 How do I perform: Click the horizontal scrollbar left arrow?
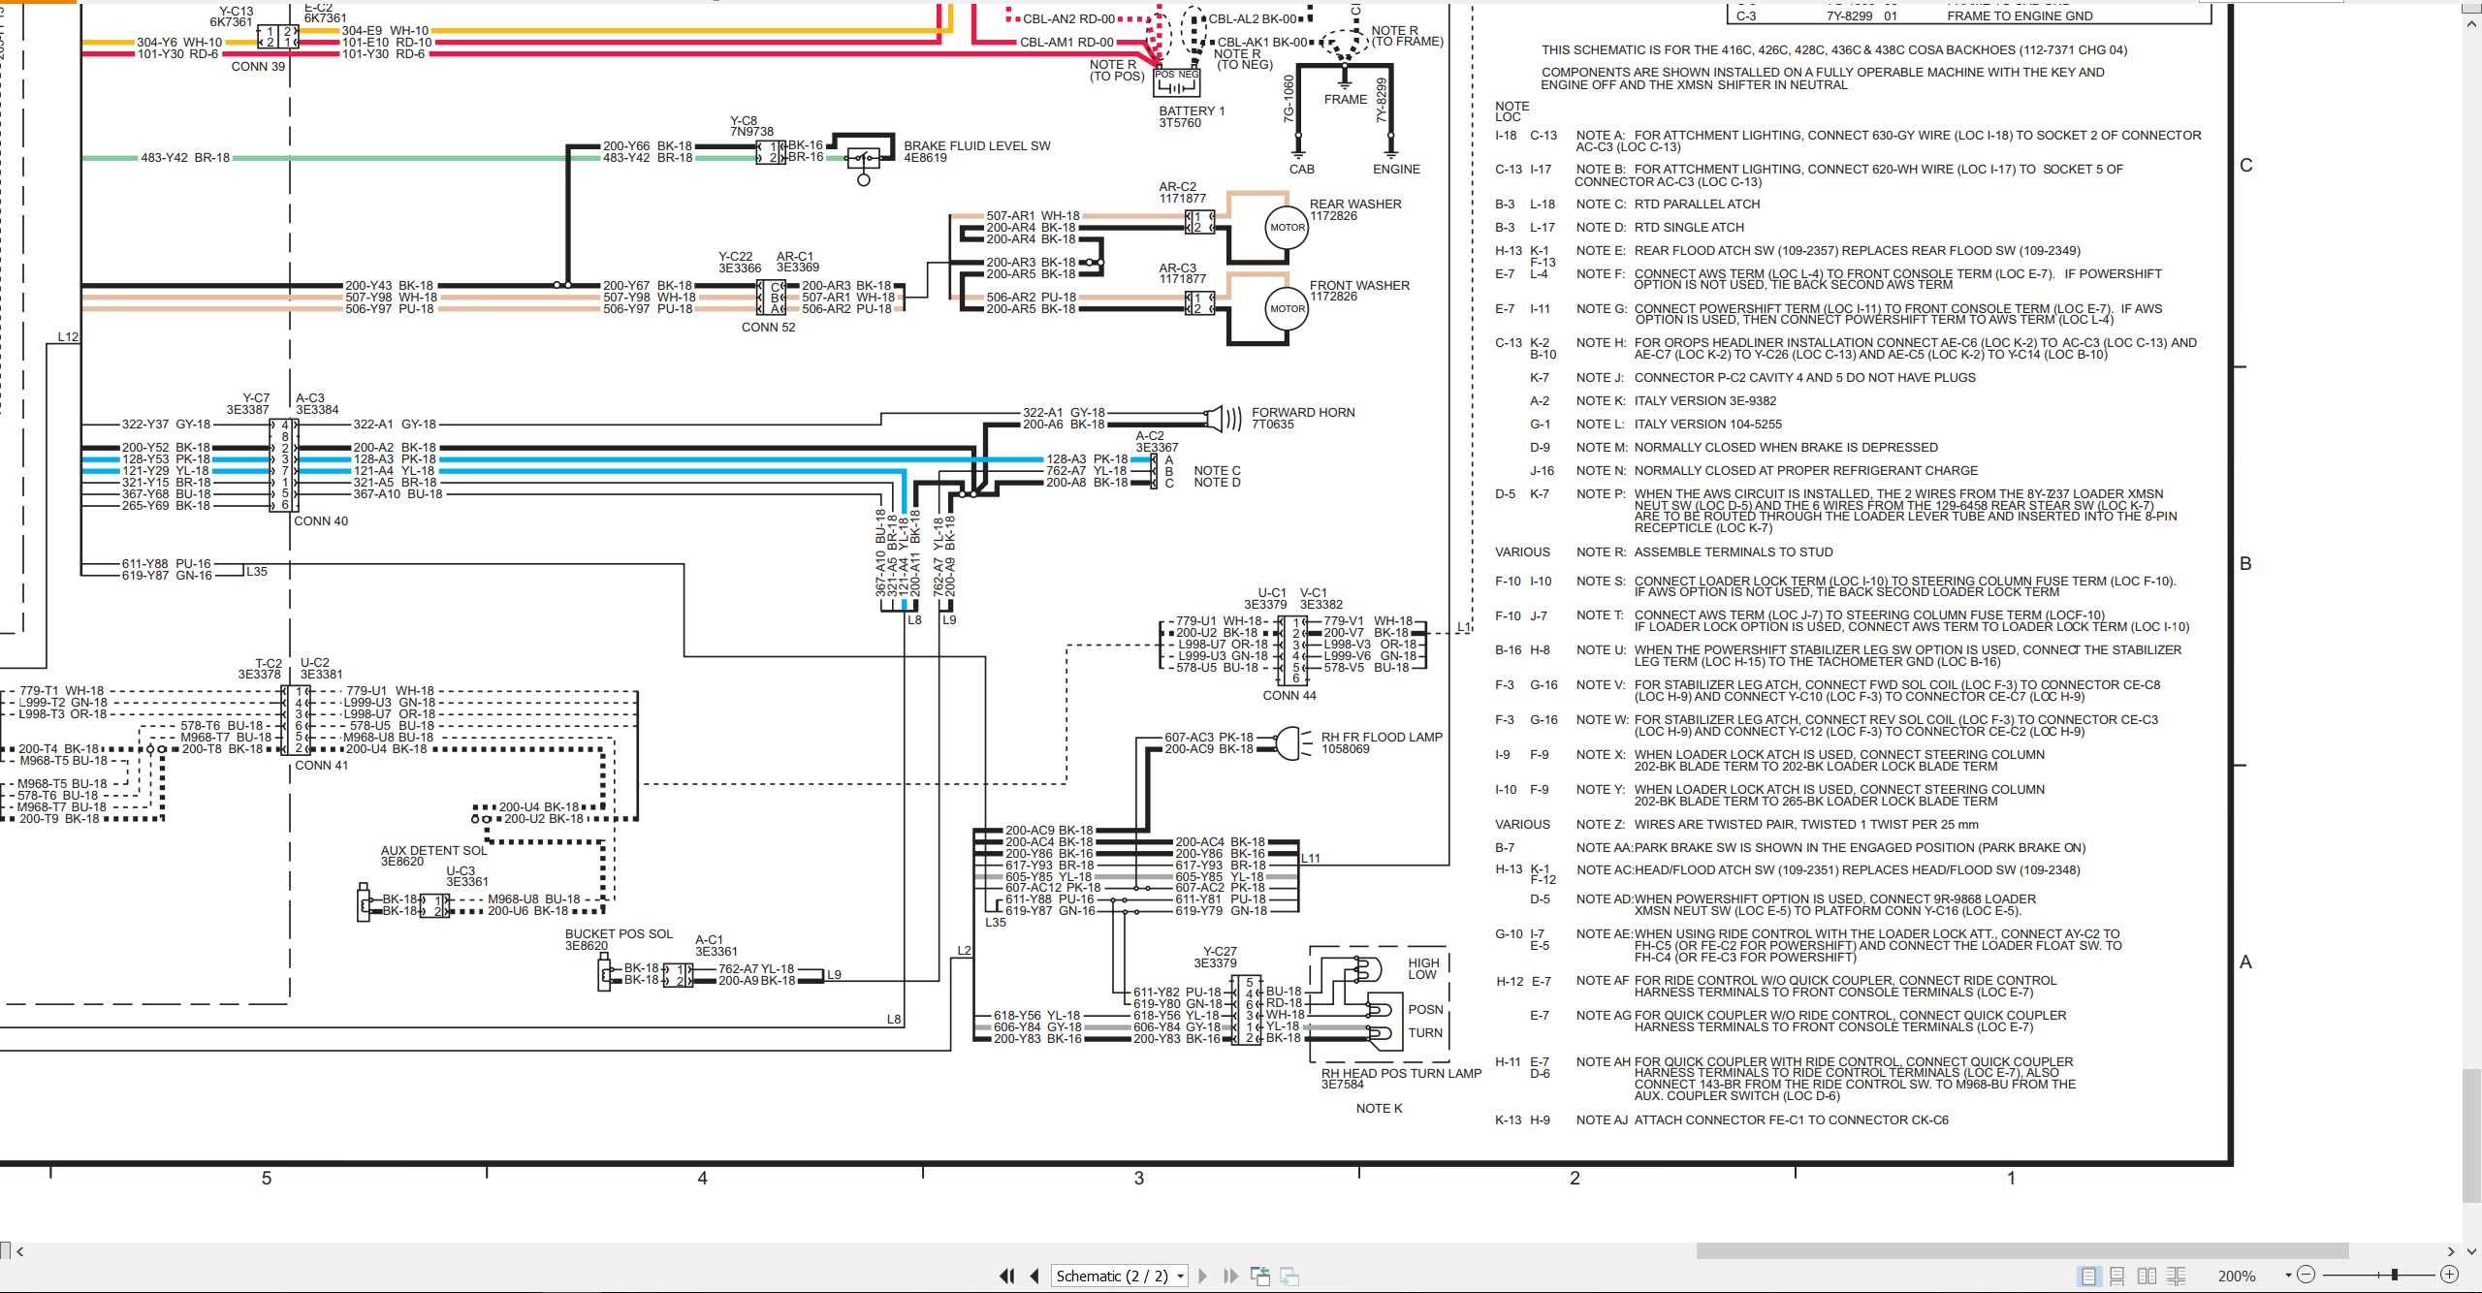point(20,1251)
